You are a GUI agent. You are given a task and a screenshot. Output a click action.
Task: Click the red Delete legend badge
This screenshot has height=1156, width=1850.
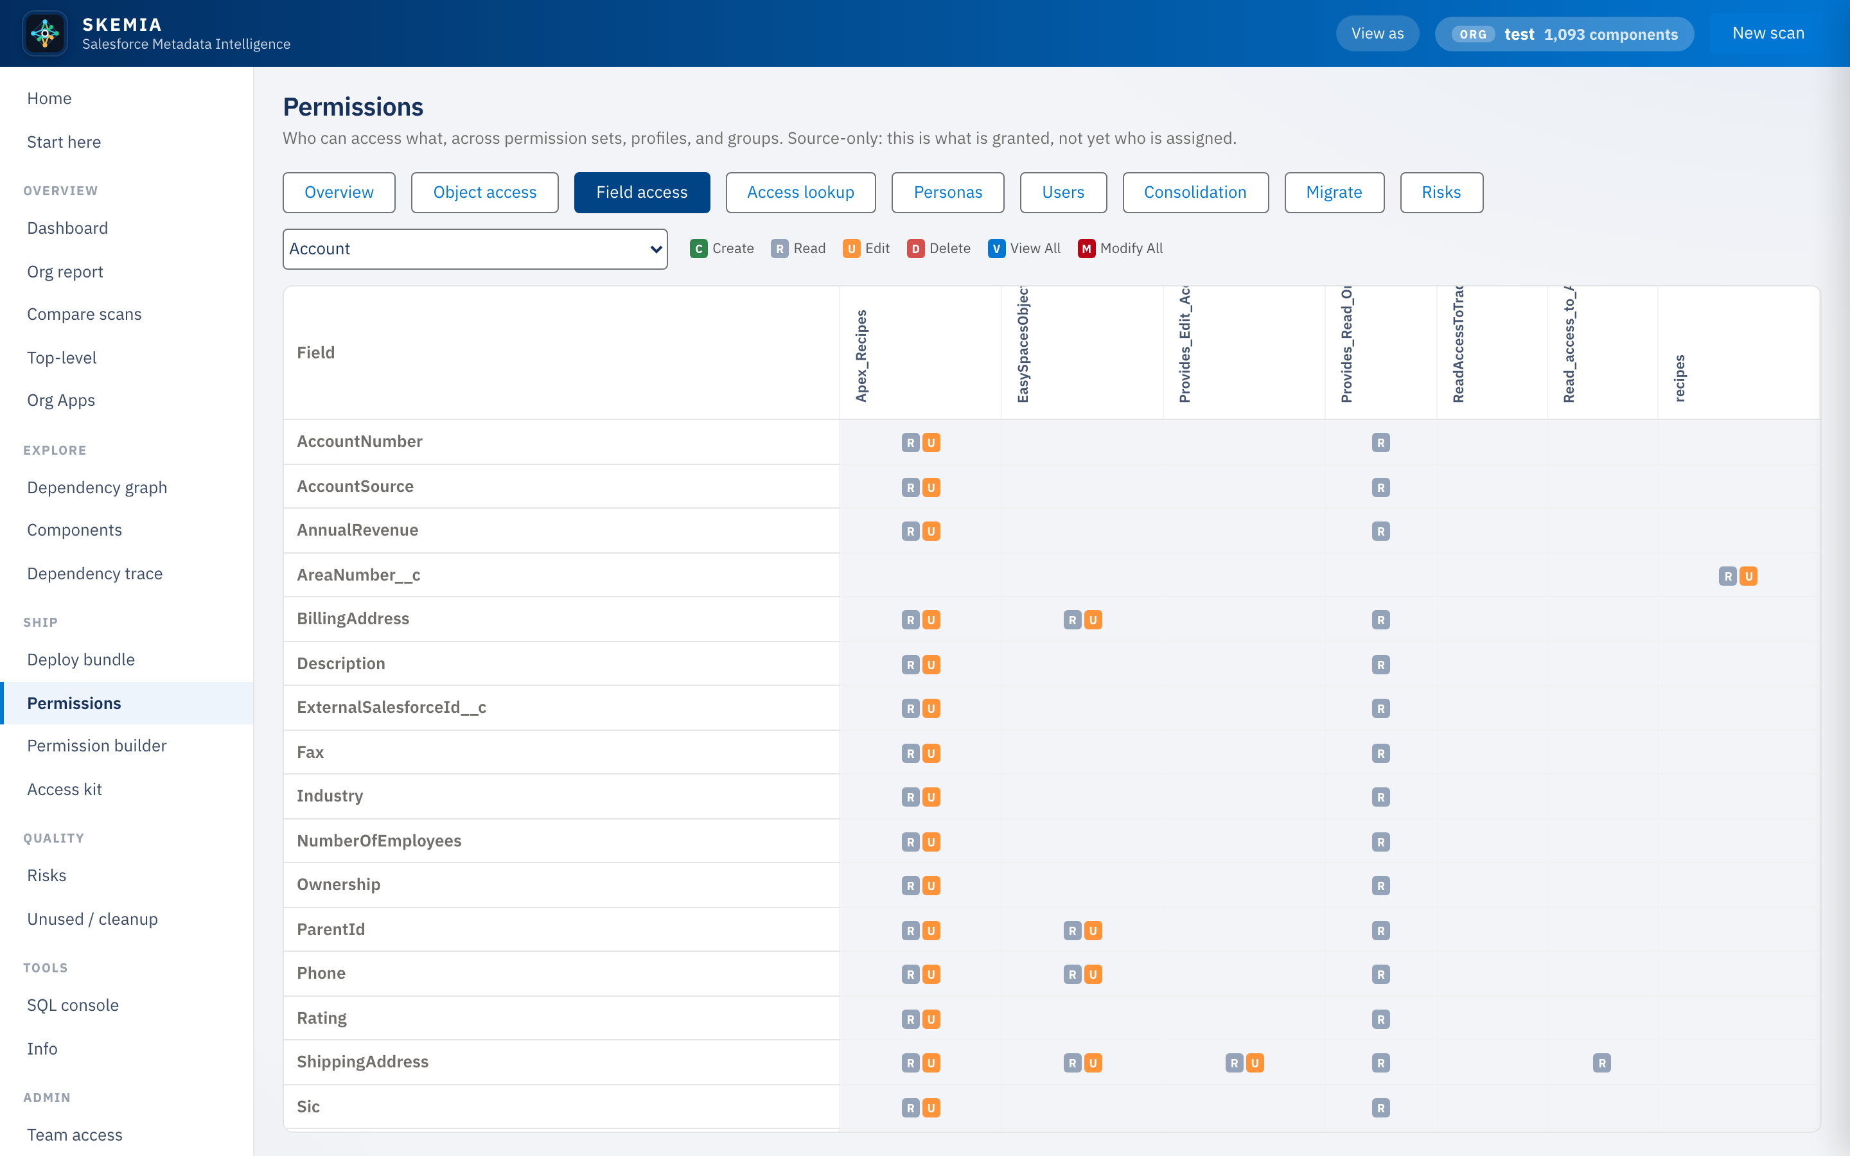point(915,249)
